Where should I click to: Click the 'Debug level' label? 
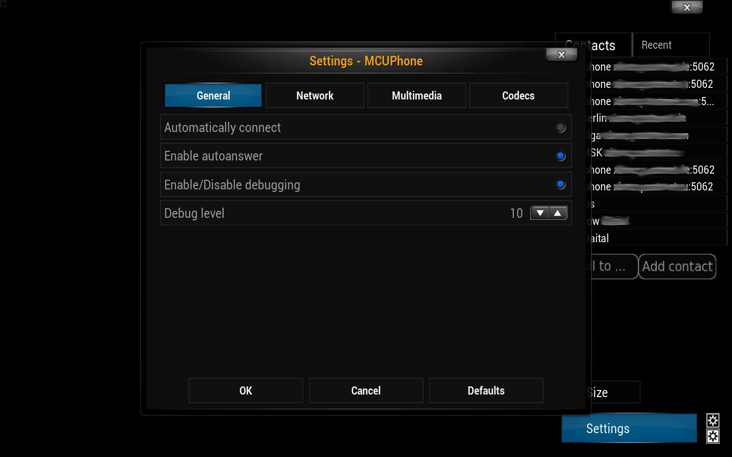194,213
